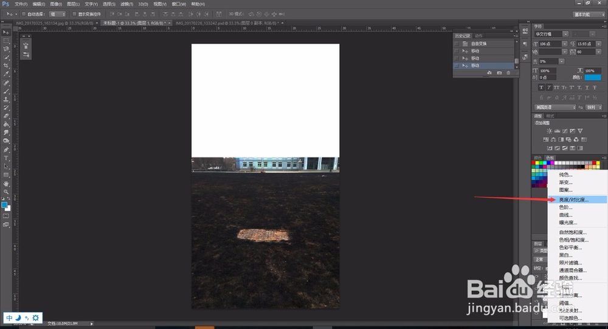Pick the red swatch in Swatches panel

[534, 163]
